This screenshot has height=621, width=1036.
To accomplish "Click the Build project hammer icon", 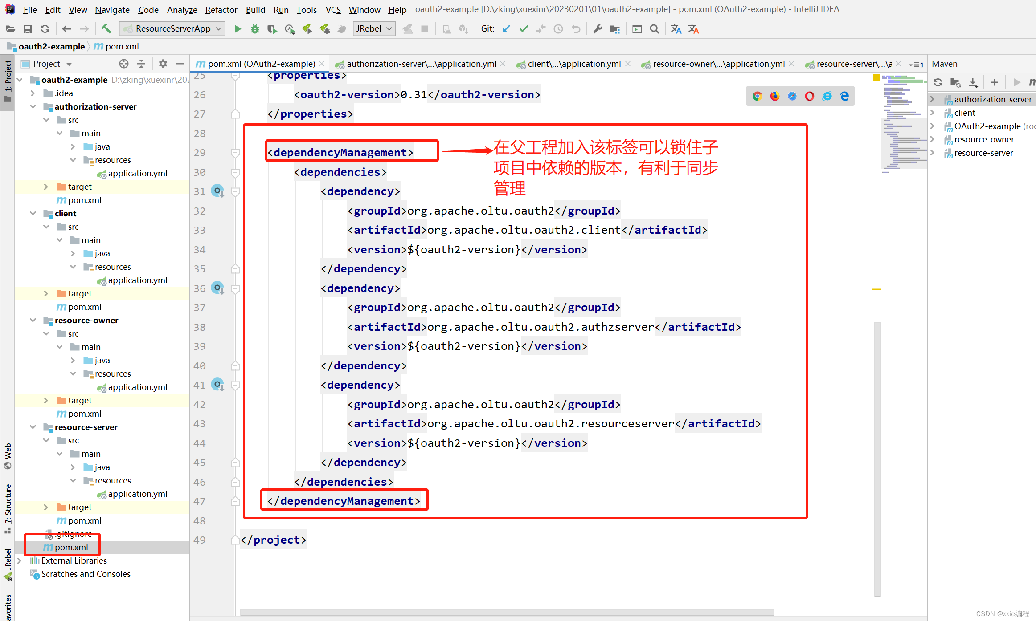I will click(106, 29).
